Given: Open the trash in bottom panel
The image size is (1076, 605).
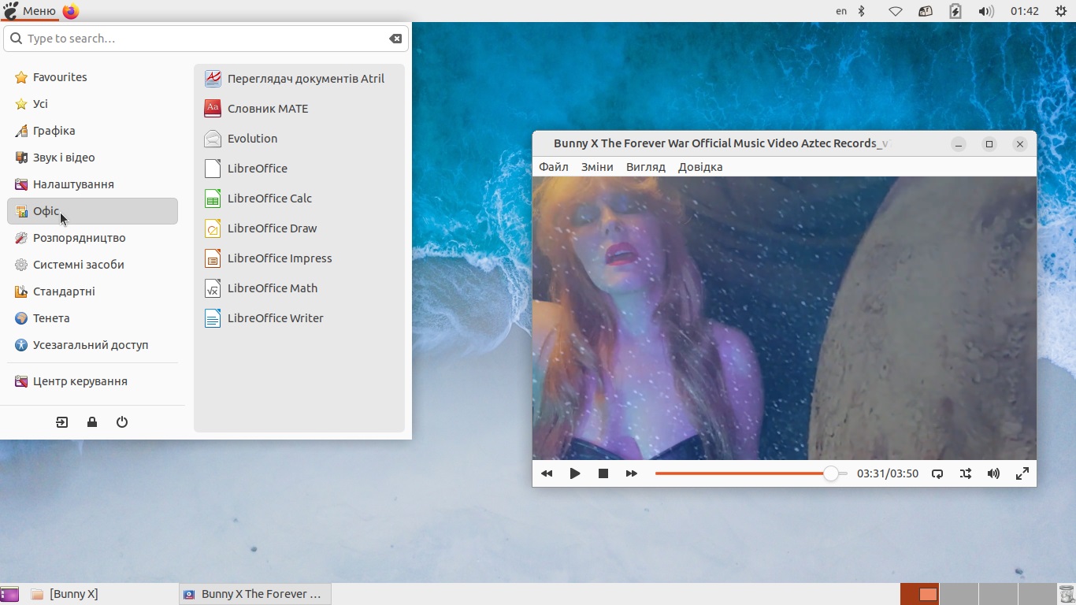Looking at the screenshot, I should click(1067, 594).
